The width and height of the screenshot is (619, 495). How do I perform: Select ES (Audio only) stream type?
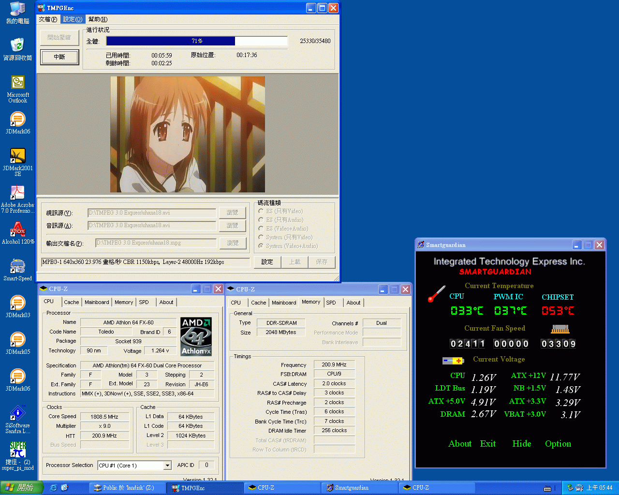[281, 220]
